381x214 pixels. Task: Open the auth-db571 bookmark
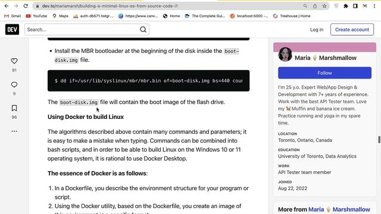pos(93,16)
